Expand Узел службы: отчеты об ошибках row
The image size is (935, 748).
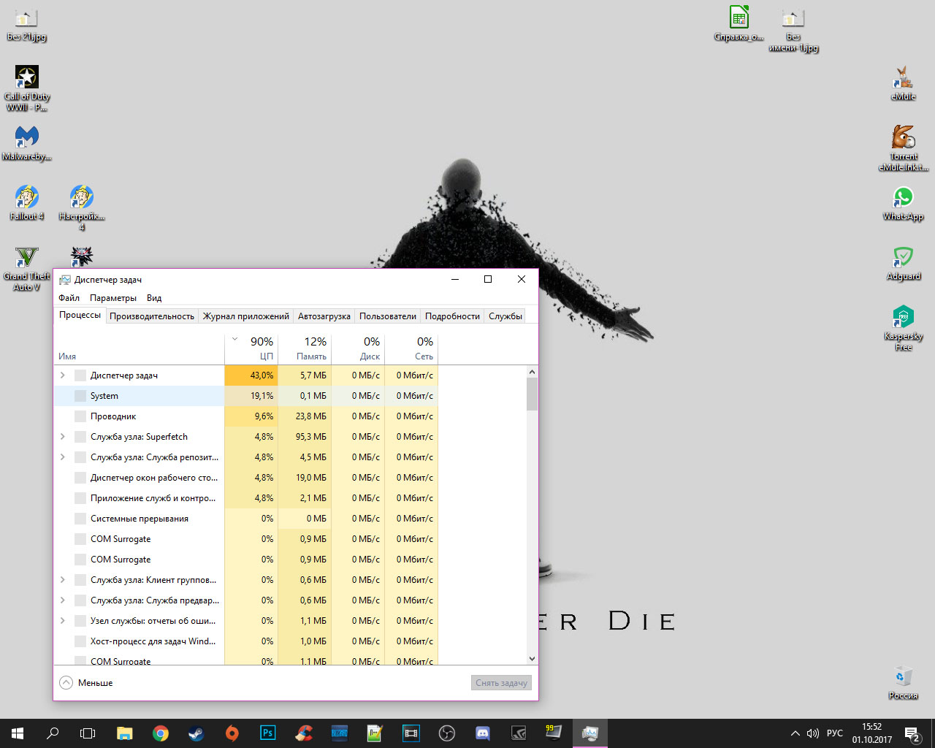coord(63,621)
